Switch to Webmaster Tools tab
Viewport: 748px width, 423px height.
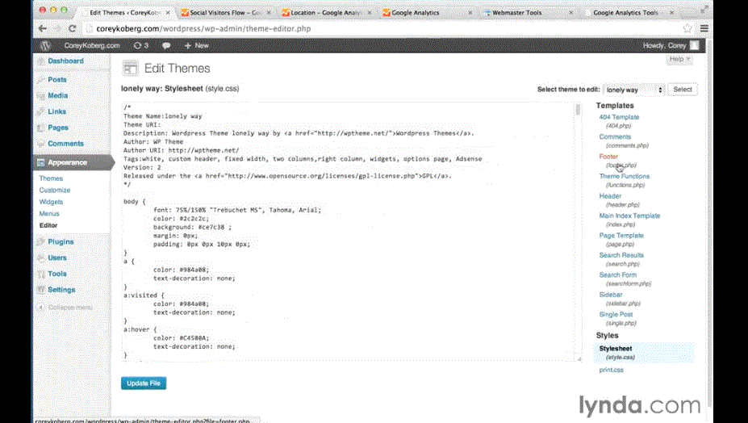click(x=528, y=13)
